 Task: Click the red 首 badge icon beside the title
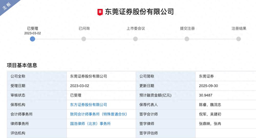(x=100, y=12)
